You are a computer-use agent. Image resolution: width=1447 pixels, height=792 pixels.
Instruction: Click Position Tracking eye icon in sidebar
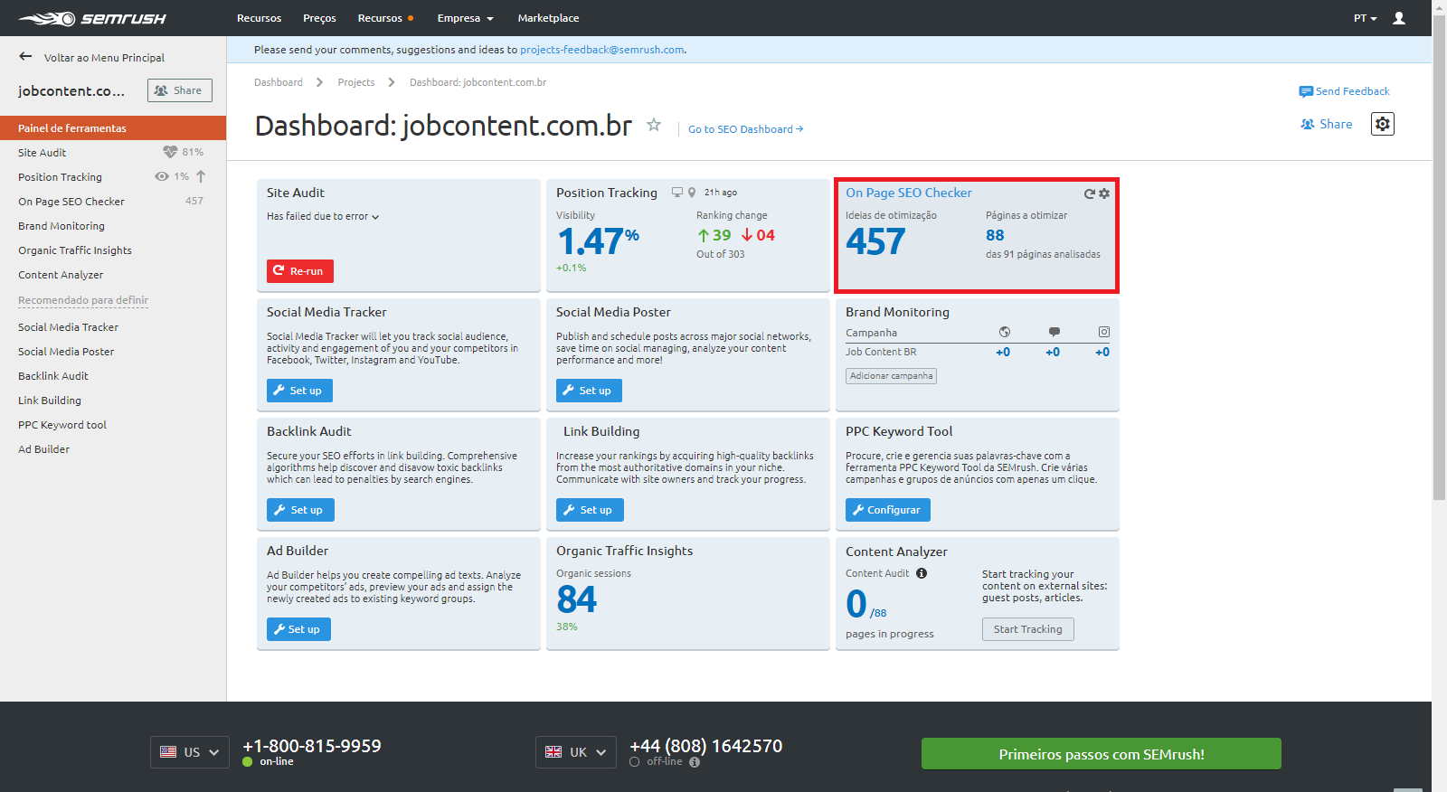click(x=162, y=176)
